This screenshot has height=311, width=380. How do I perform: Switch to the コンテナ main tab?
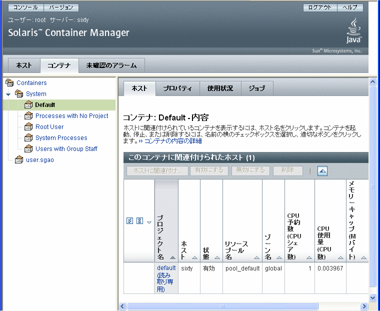(x=59, y=65)
